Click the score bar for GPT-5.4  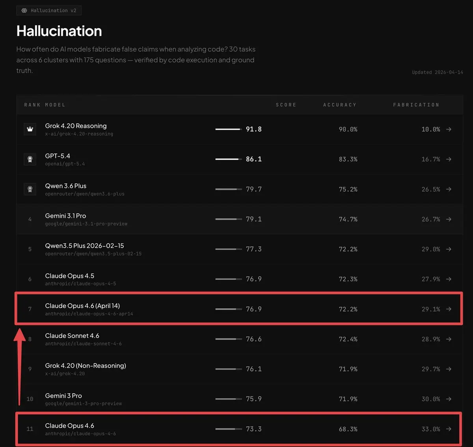229,159
